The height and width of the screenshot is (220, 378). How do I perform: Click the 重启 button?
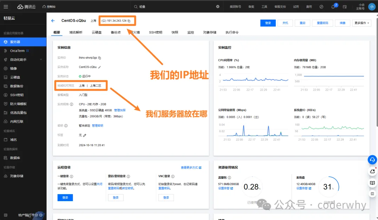click(302, 23)
